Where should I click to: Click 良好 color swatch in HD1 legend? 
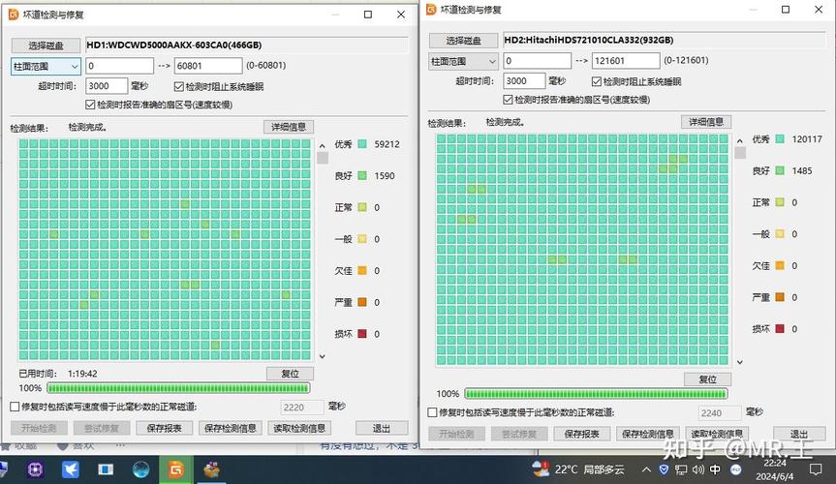point(362,176)
